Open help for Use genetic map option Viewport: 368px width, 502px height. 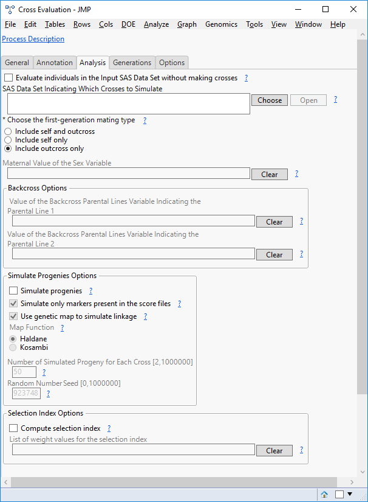145,316
